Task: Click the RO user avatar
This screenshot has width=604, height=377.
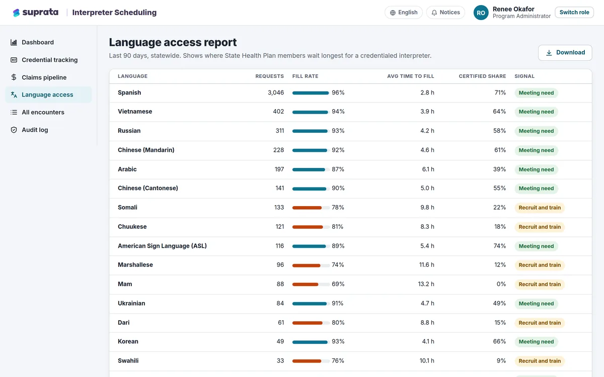Action: pos(481,13)
